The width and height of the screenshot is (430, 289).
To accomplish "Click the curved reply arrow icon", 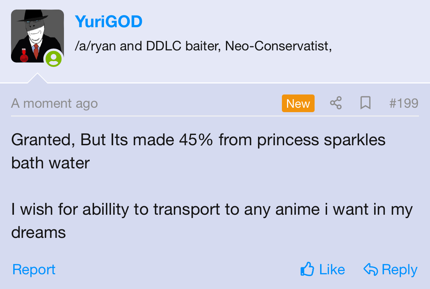I will [x=370, y=270].
